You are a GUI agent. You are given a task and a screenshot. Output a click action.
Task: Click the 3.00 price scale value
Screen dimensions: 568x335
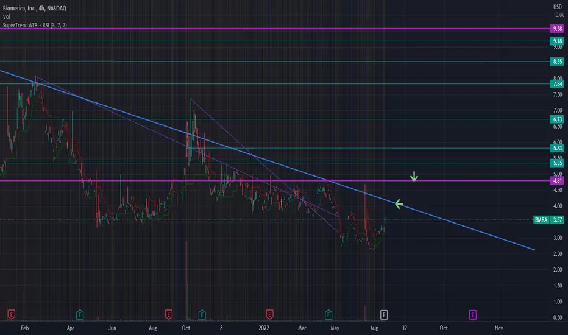(558, 238)
